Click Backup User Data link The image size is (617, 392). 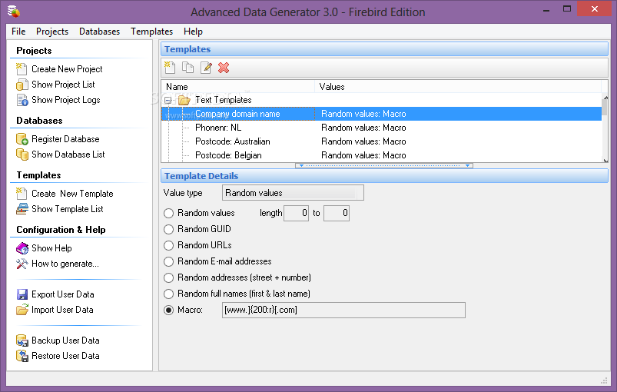tap(65, 341)
